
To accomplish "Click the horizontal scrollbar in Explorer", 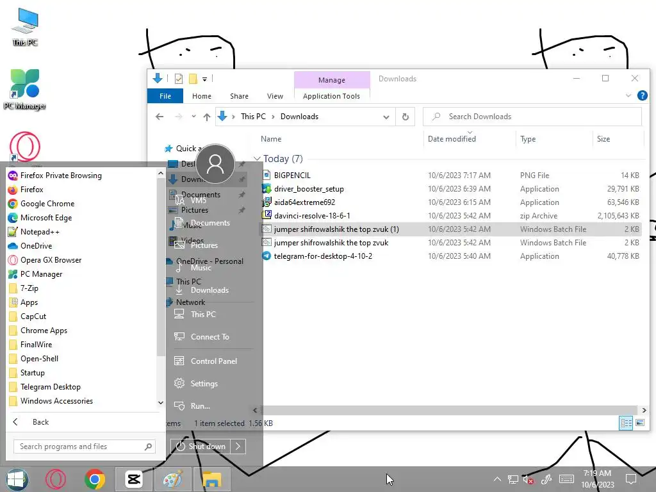I will (450, 411).
